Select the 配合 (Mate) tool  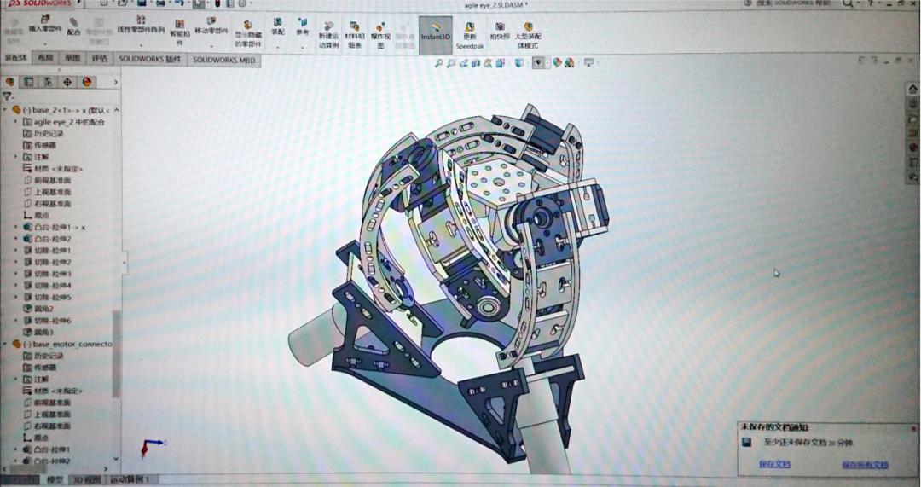coord(73,26)
